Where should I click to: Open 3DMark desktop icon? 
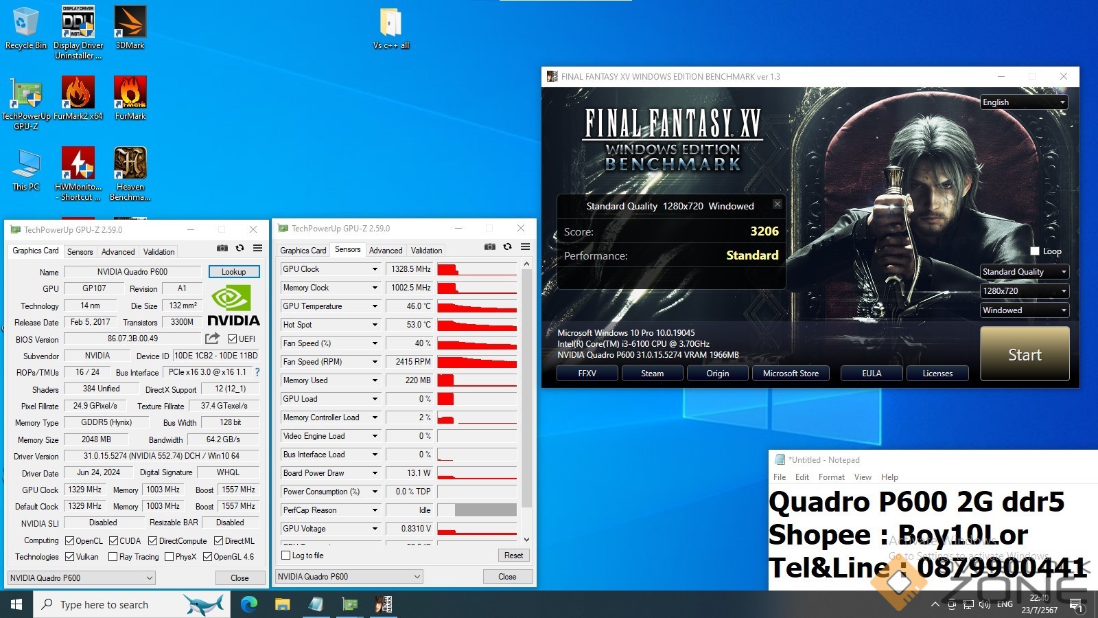click(x=130, y=27)
